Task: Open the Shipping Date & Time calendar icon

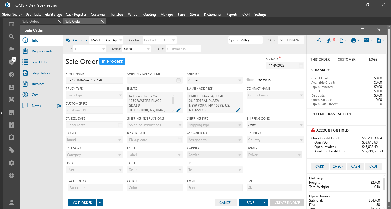Action: tap(178, 80)
